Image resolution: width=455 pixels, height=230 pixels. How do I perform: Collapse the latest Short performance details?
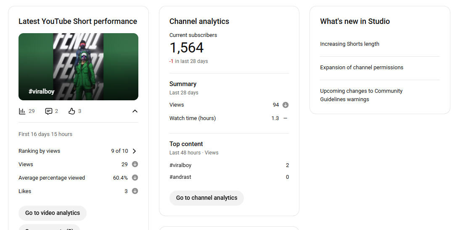135,111
